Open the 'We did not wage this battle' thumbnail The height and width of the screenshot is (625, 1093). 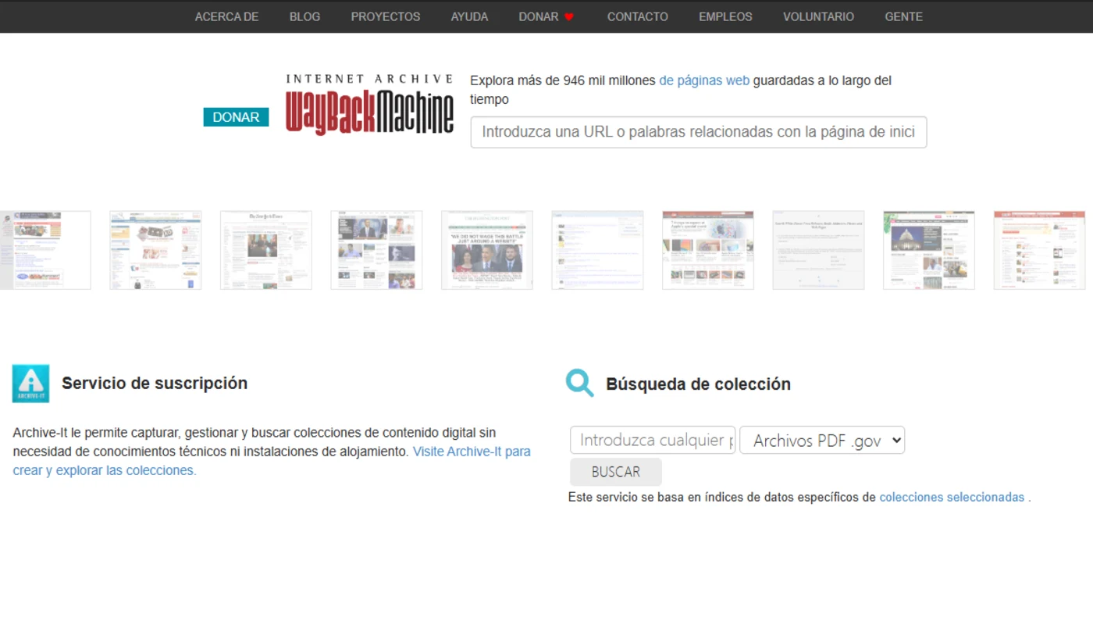tap(487, 250)
